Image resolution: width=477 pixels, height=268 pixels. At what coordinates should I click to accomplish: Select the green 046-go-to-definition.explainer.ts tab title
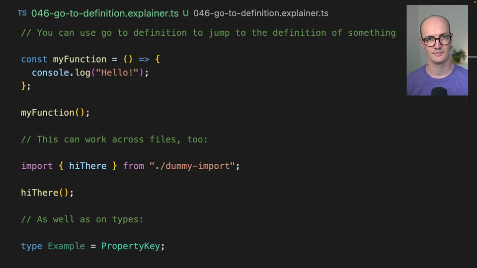pos(104,13)
